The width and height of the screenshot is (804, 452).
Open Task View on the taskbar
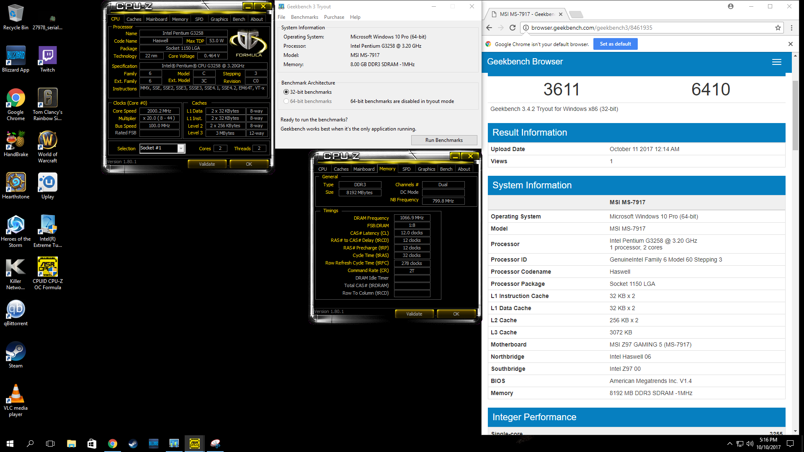[x=50, y=444]
